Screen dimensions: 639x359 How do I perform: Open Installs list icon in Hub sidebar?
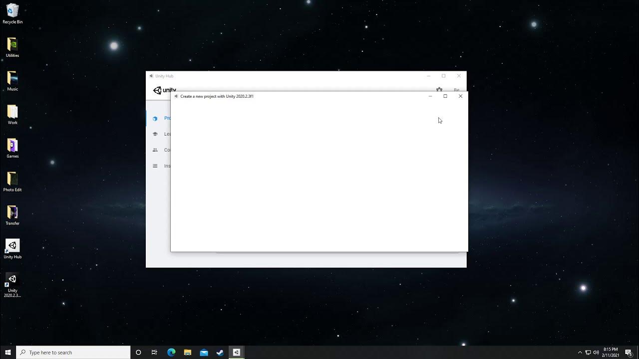pos(155,166)
